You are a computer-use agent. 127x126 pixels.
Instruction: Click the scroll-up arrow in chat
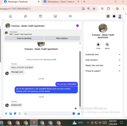[80, 43]
